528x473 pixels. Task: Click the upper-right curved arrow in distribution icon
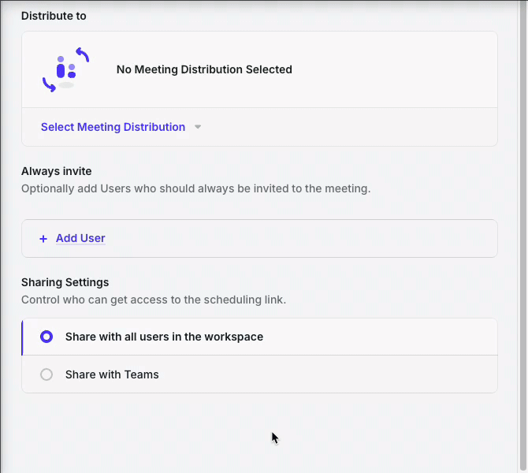tap(82, 55)
